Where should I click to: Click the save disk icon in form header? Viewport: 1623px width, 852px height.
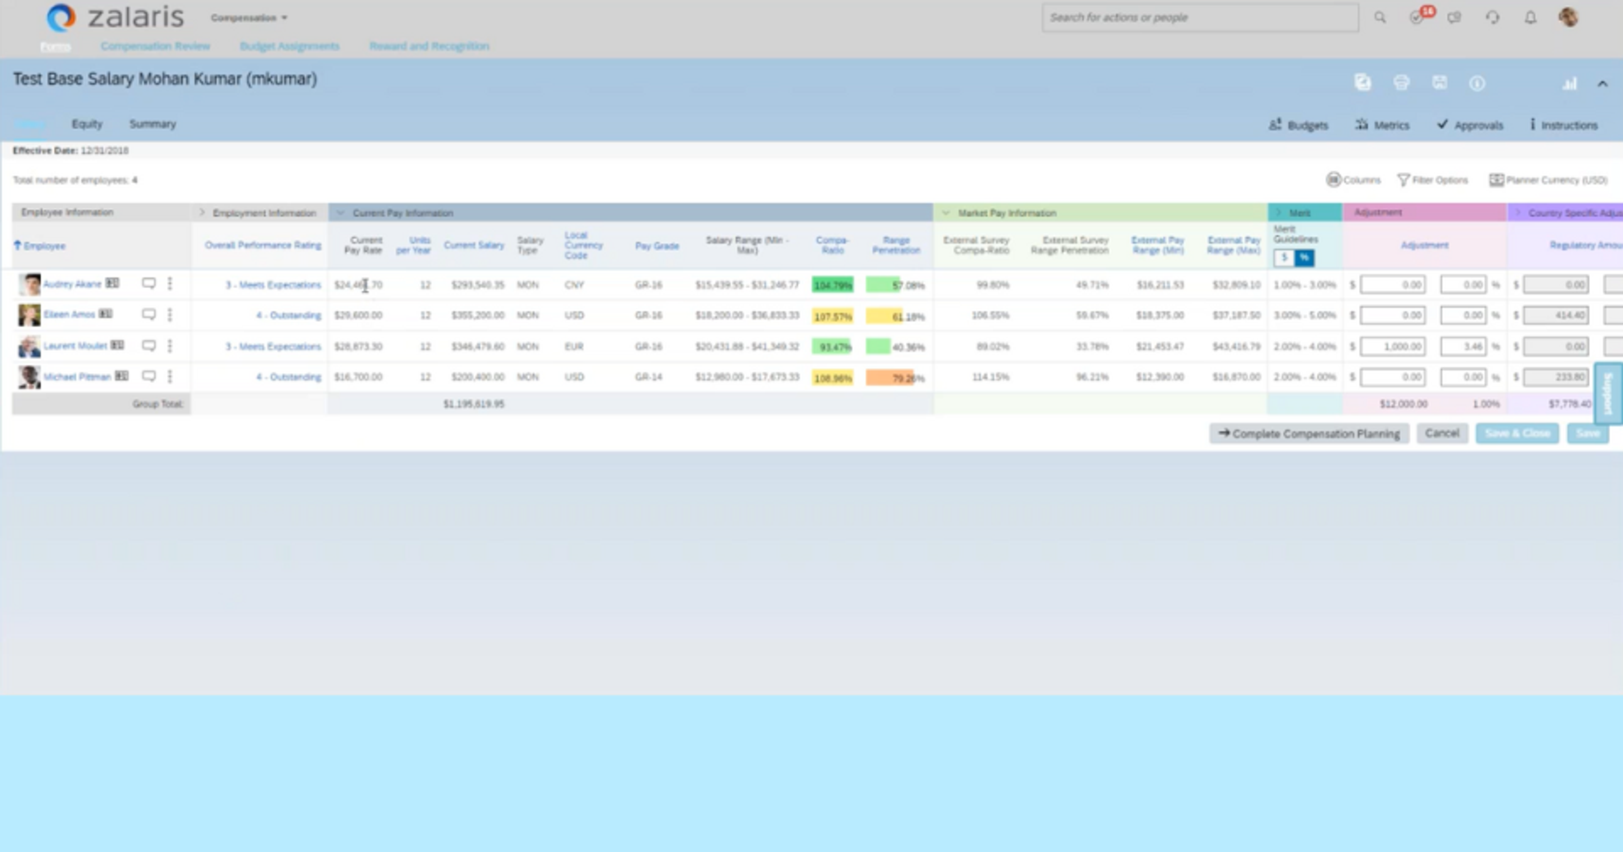coord(1440,82)
